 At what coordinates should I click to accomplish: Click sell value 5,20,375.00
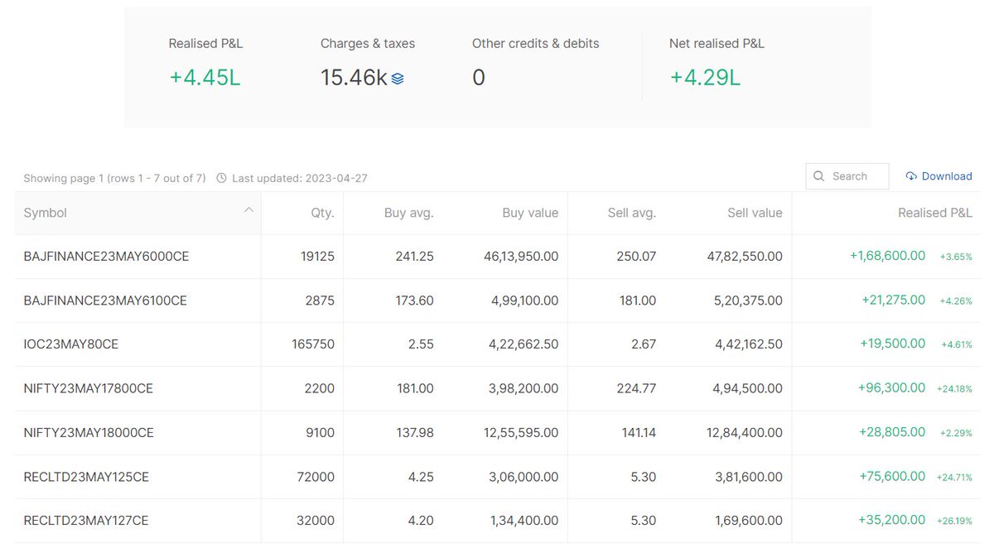(x=749, y=301)
